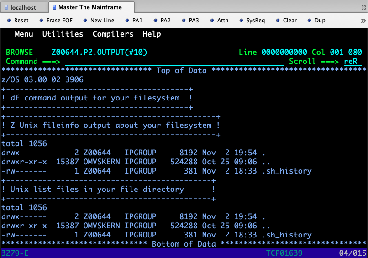Image resolution: width=368 pixels, height=258 pixels.
Task: Click the Col 001 080 indicator
Action: 337,52
